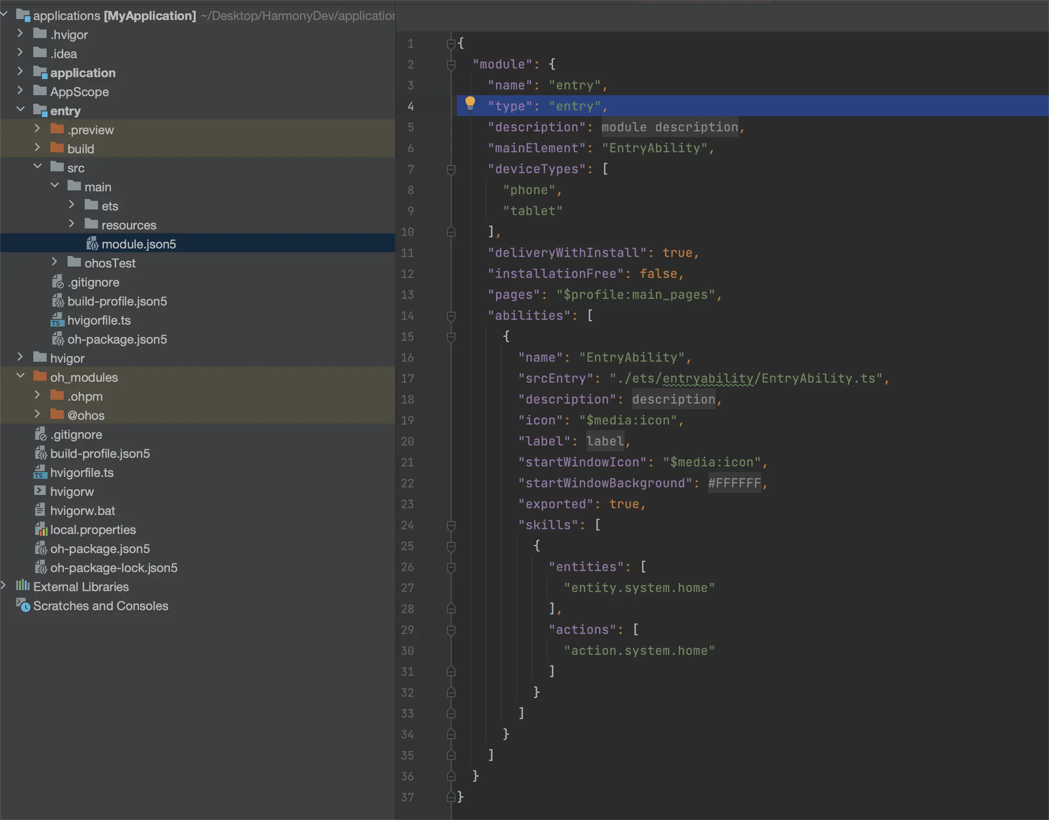Image resolution: width=1049 pixels, height=820 pixels.
Task: Collapse the oh_modules folder
Action: click(20, 376)
